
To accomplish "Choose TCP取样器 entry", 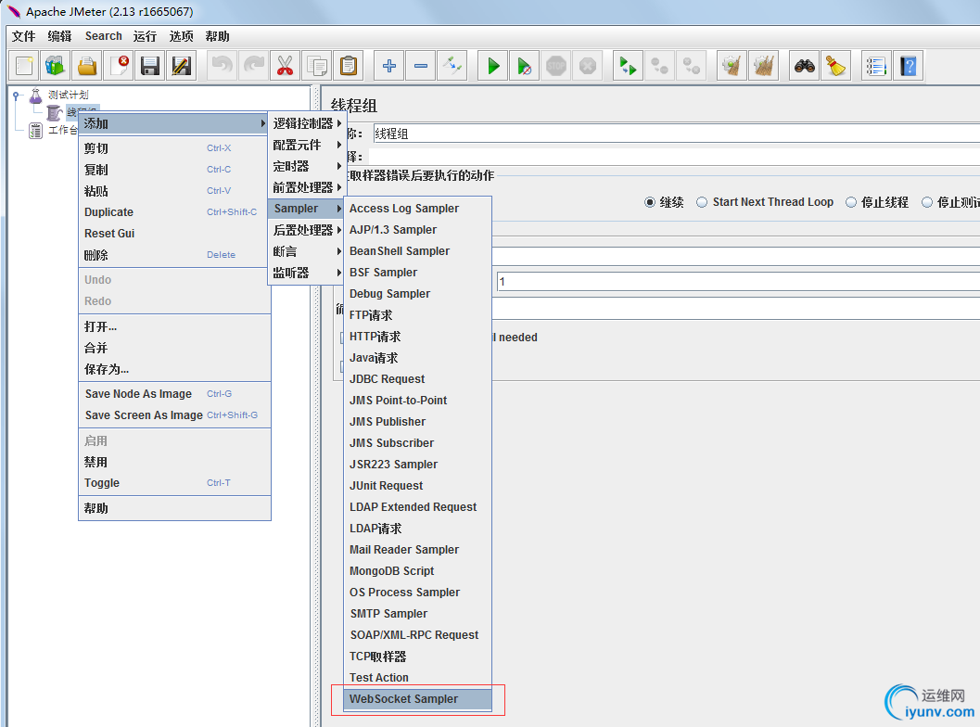I will (417, 657).
